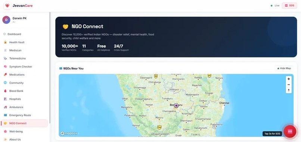The image size is (301, 142).
Task: Click the Medications pill icon
Action: (x=5, y=75)
